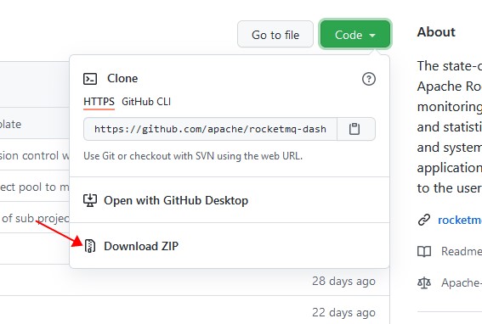Viewport: 482px width, 324px height.
Task: Switch to the HTTPS clone tab
Action: (x=99, y=102)
